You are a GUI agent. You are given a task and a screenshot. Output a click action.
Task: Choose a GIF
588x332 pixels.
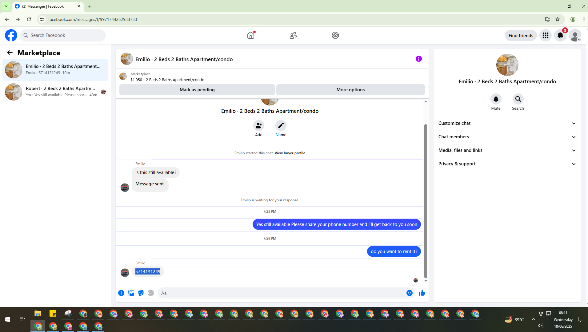point(151,293)
